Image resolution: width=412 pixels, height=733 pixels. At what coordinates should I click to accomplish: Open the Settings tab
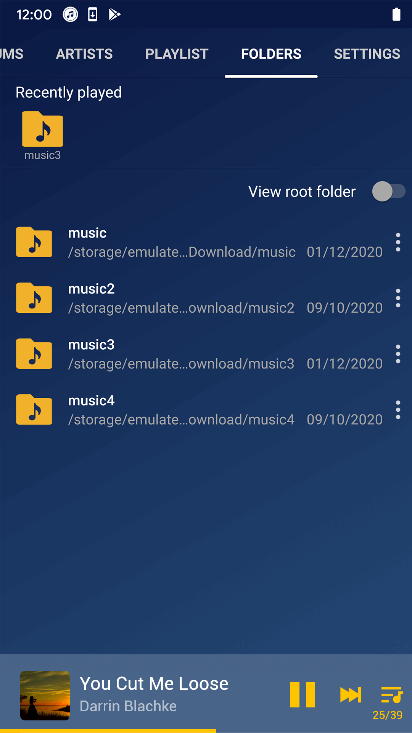click(367, 54)
